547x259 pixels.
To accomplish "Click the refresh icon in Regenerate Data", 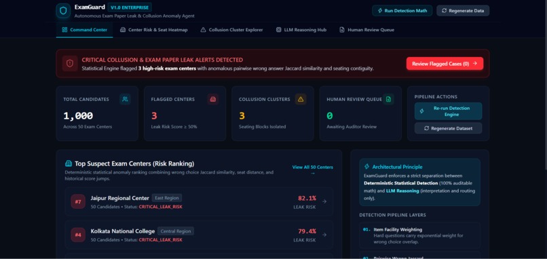I will pyautogui.click(x=444, y=10).
